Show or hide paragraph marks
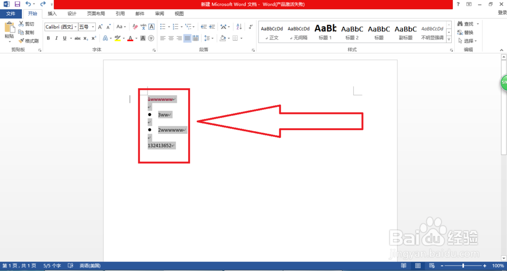 (250, 27)
